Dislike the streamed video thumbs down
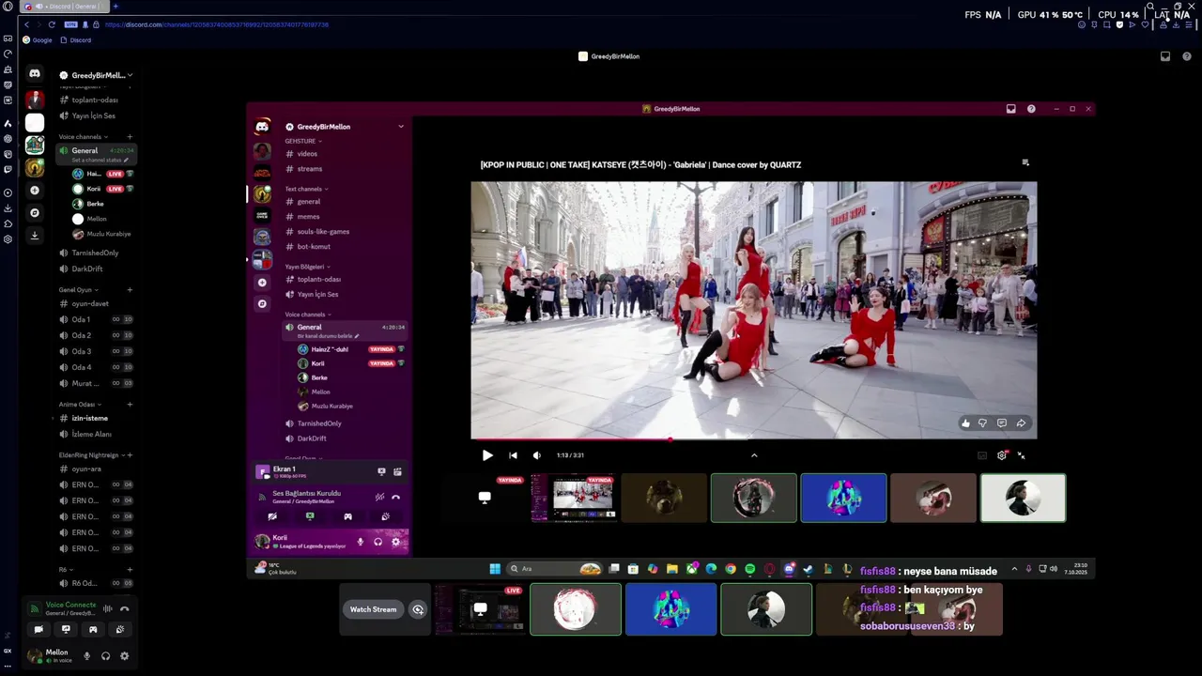 pos(983,423)
